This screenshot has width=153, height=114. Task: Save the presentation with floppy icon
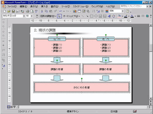click(x=13, y=11)
